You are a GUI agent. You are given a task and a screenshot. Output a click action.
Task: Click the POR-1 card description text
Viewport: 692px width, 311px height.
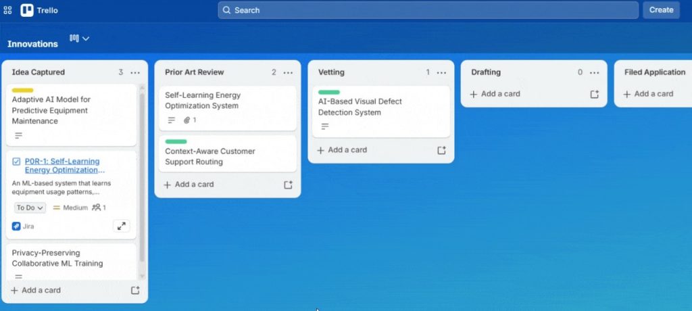(x=61, y=188)
